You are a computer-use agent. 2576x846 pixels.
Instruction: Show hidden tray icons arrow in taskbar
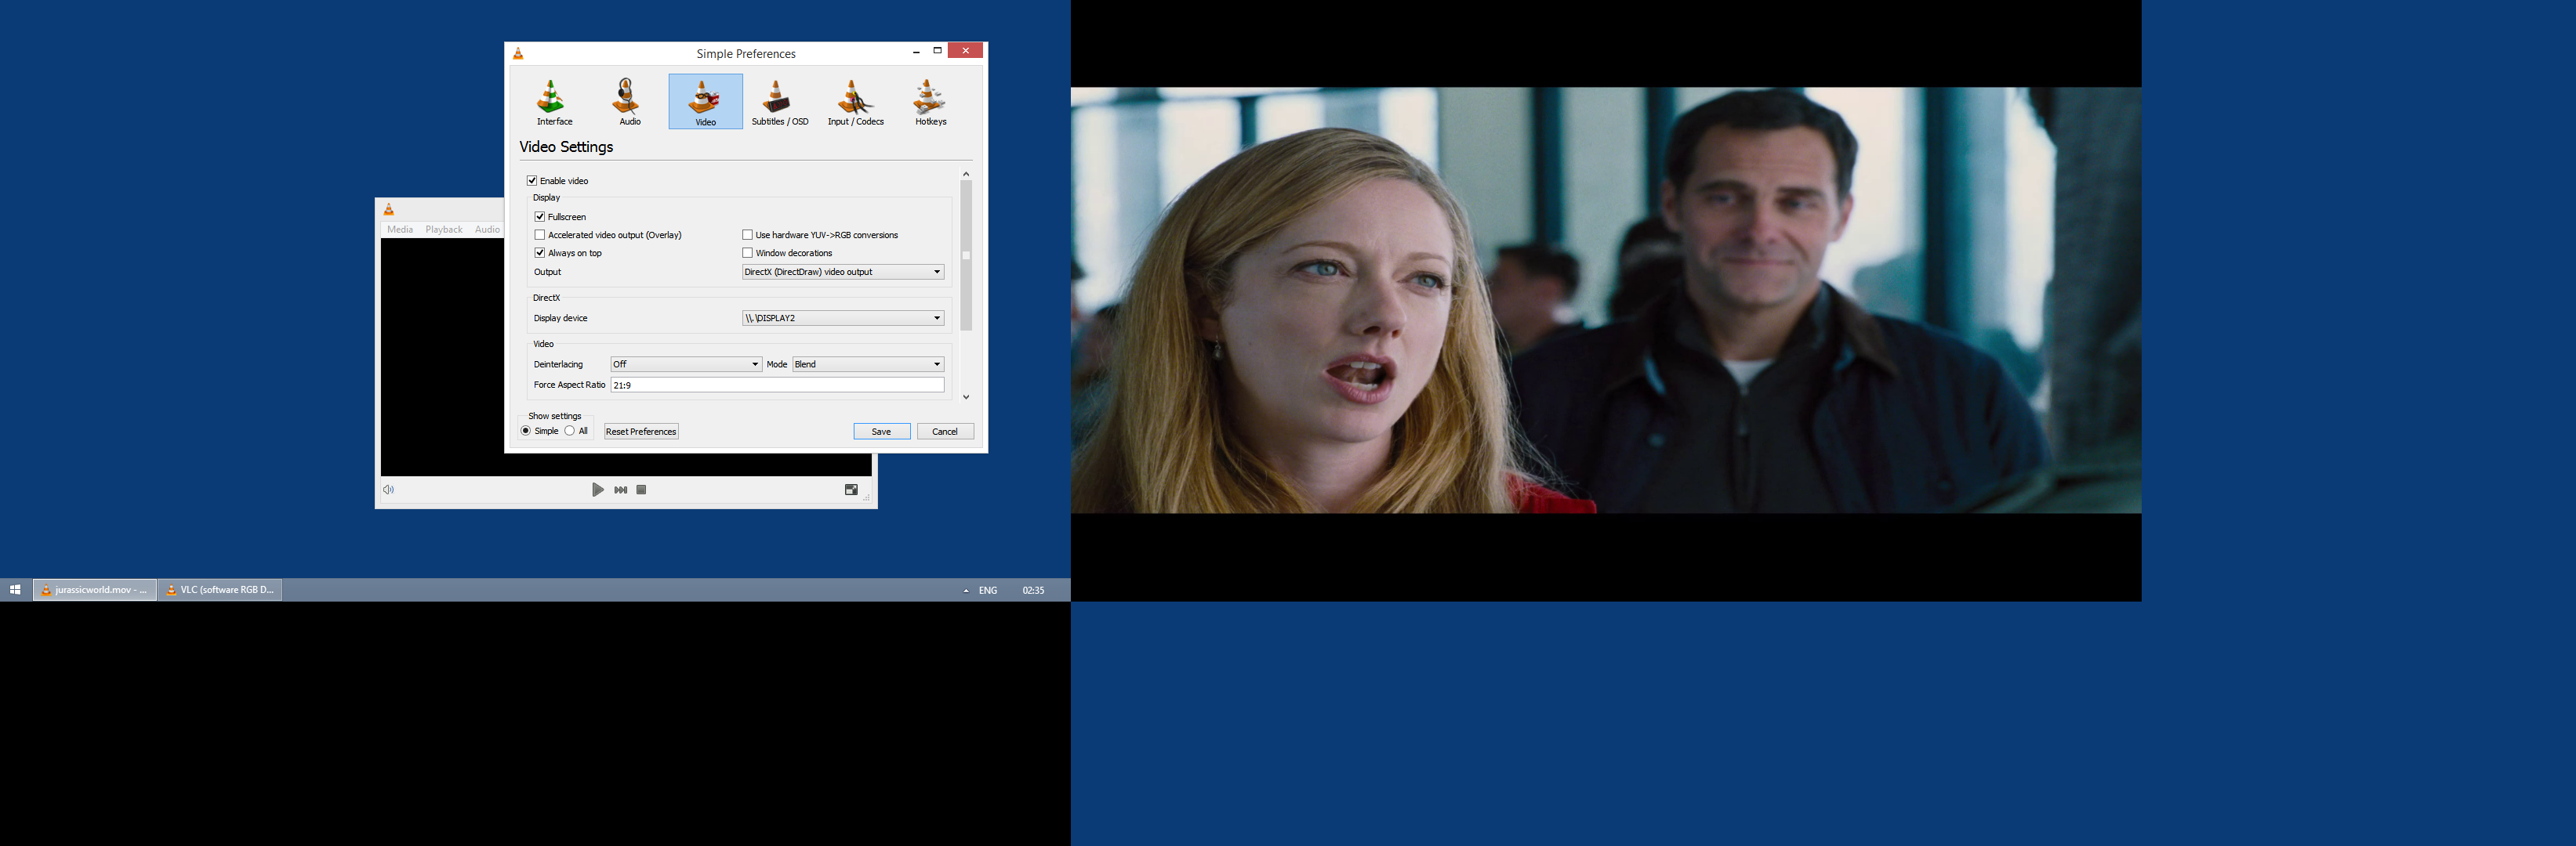(965, 591)
